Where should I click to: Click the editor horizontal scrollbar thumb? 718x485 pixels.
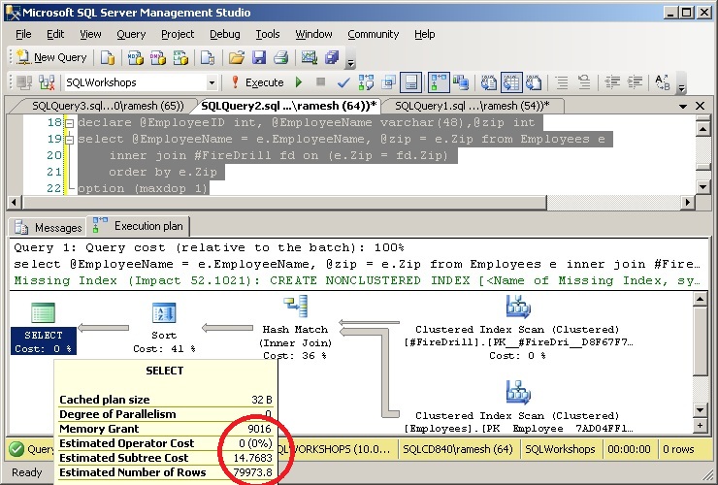[284, 202]
